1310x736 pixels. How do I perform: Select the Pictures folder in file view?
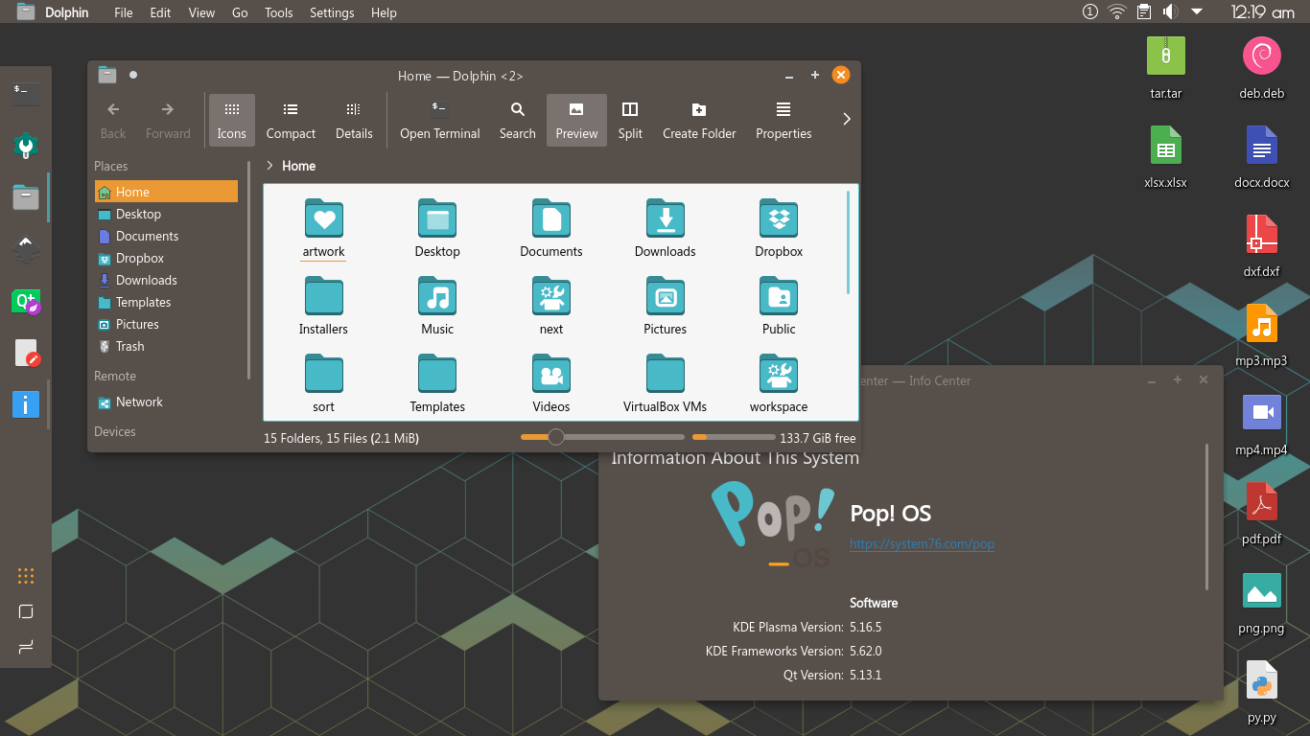[x=666, y=306]
